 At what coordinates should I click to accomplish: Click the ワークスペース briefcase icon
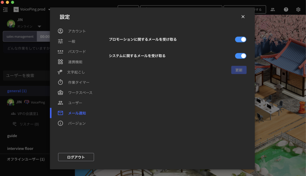[61, 92]
